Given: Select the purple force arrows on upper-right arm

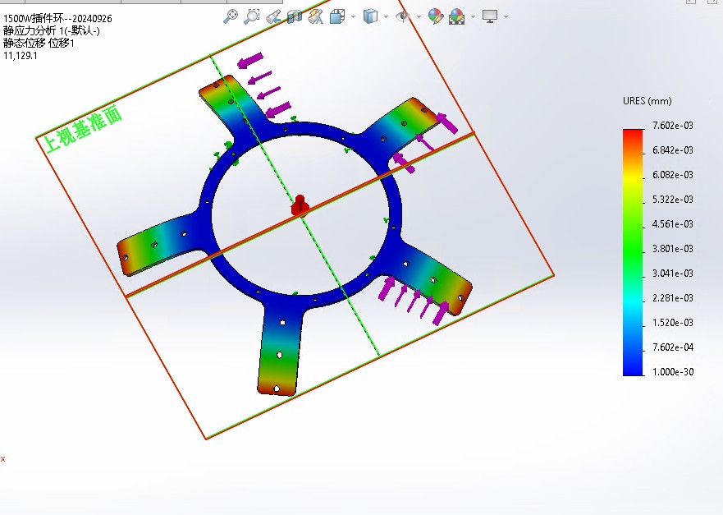Looking at the screenshot, I should tap(424, 143).
